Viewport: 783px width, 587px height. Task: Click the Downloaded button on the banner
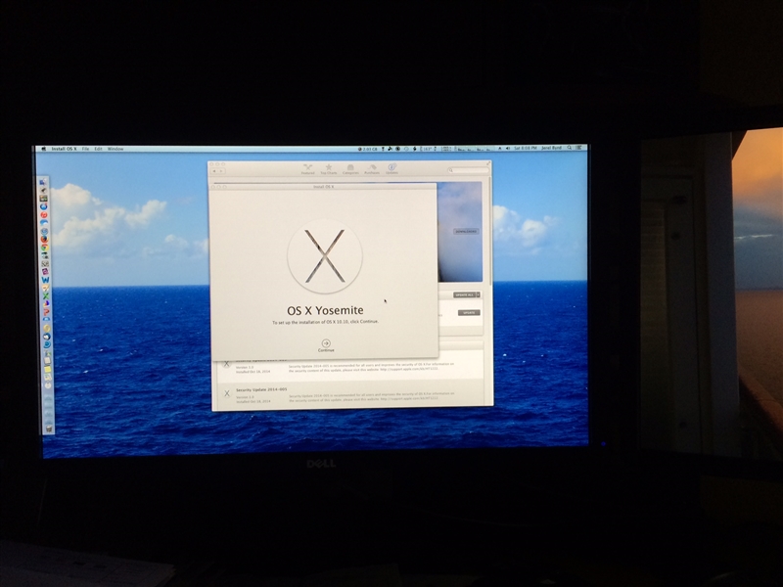467,231
